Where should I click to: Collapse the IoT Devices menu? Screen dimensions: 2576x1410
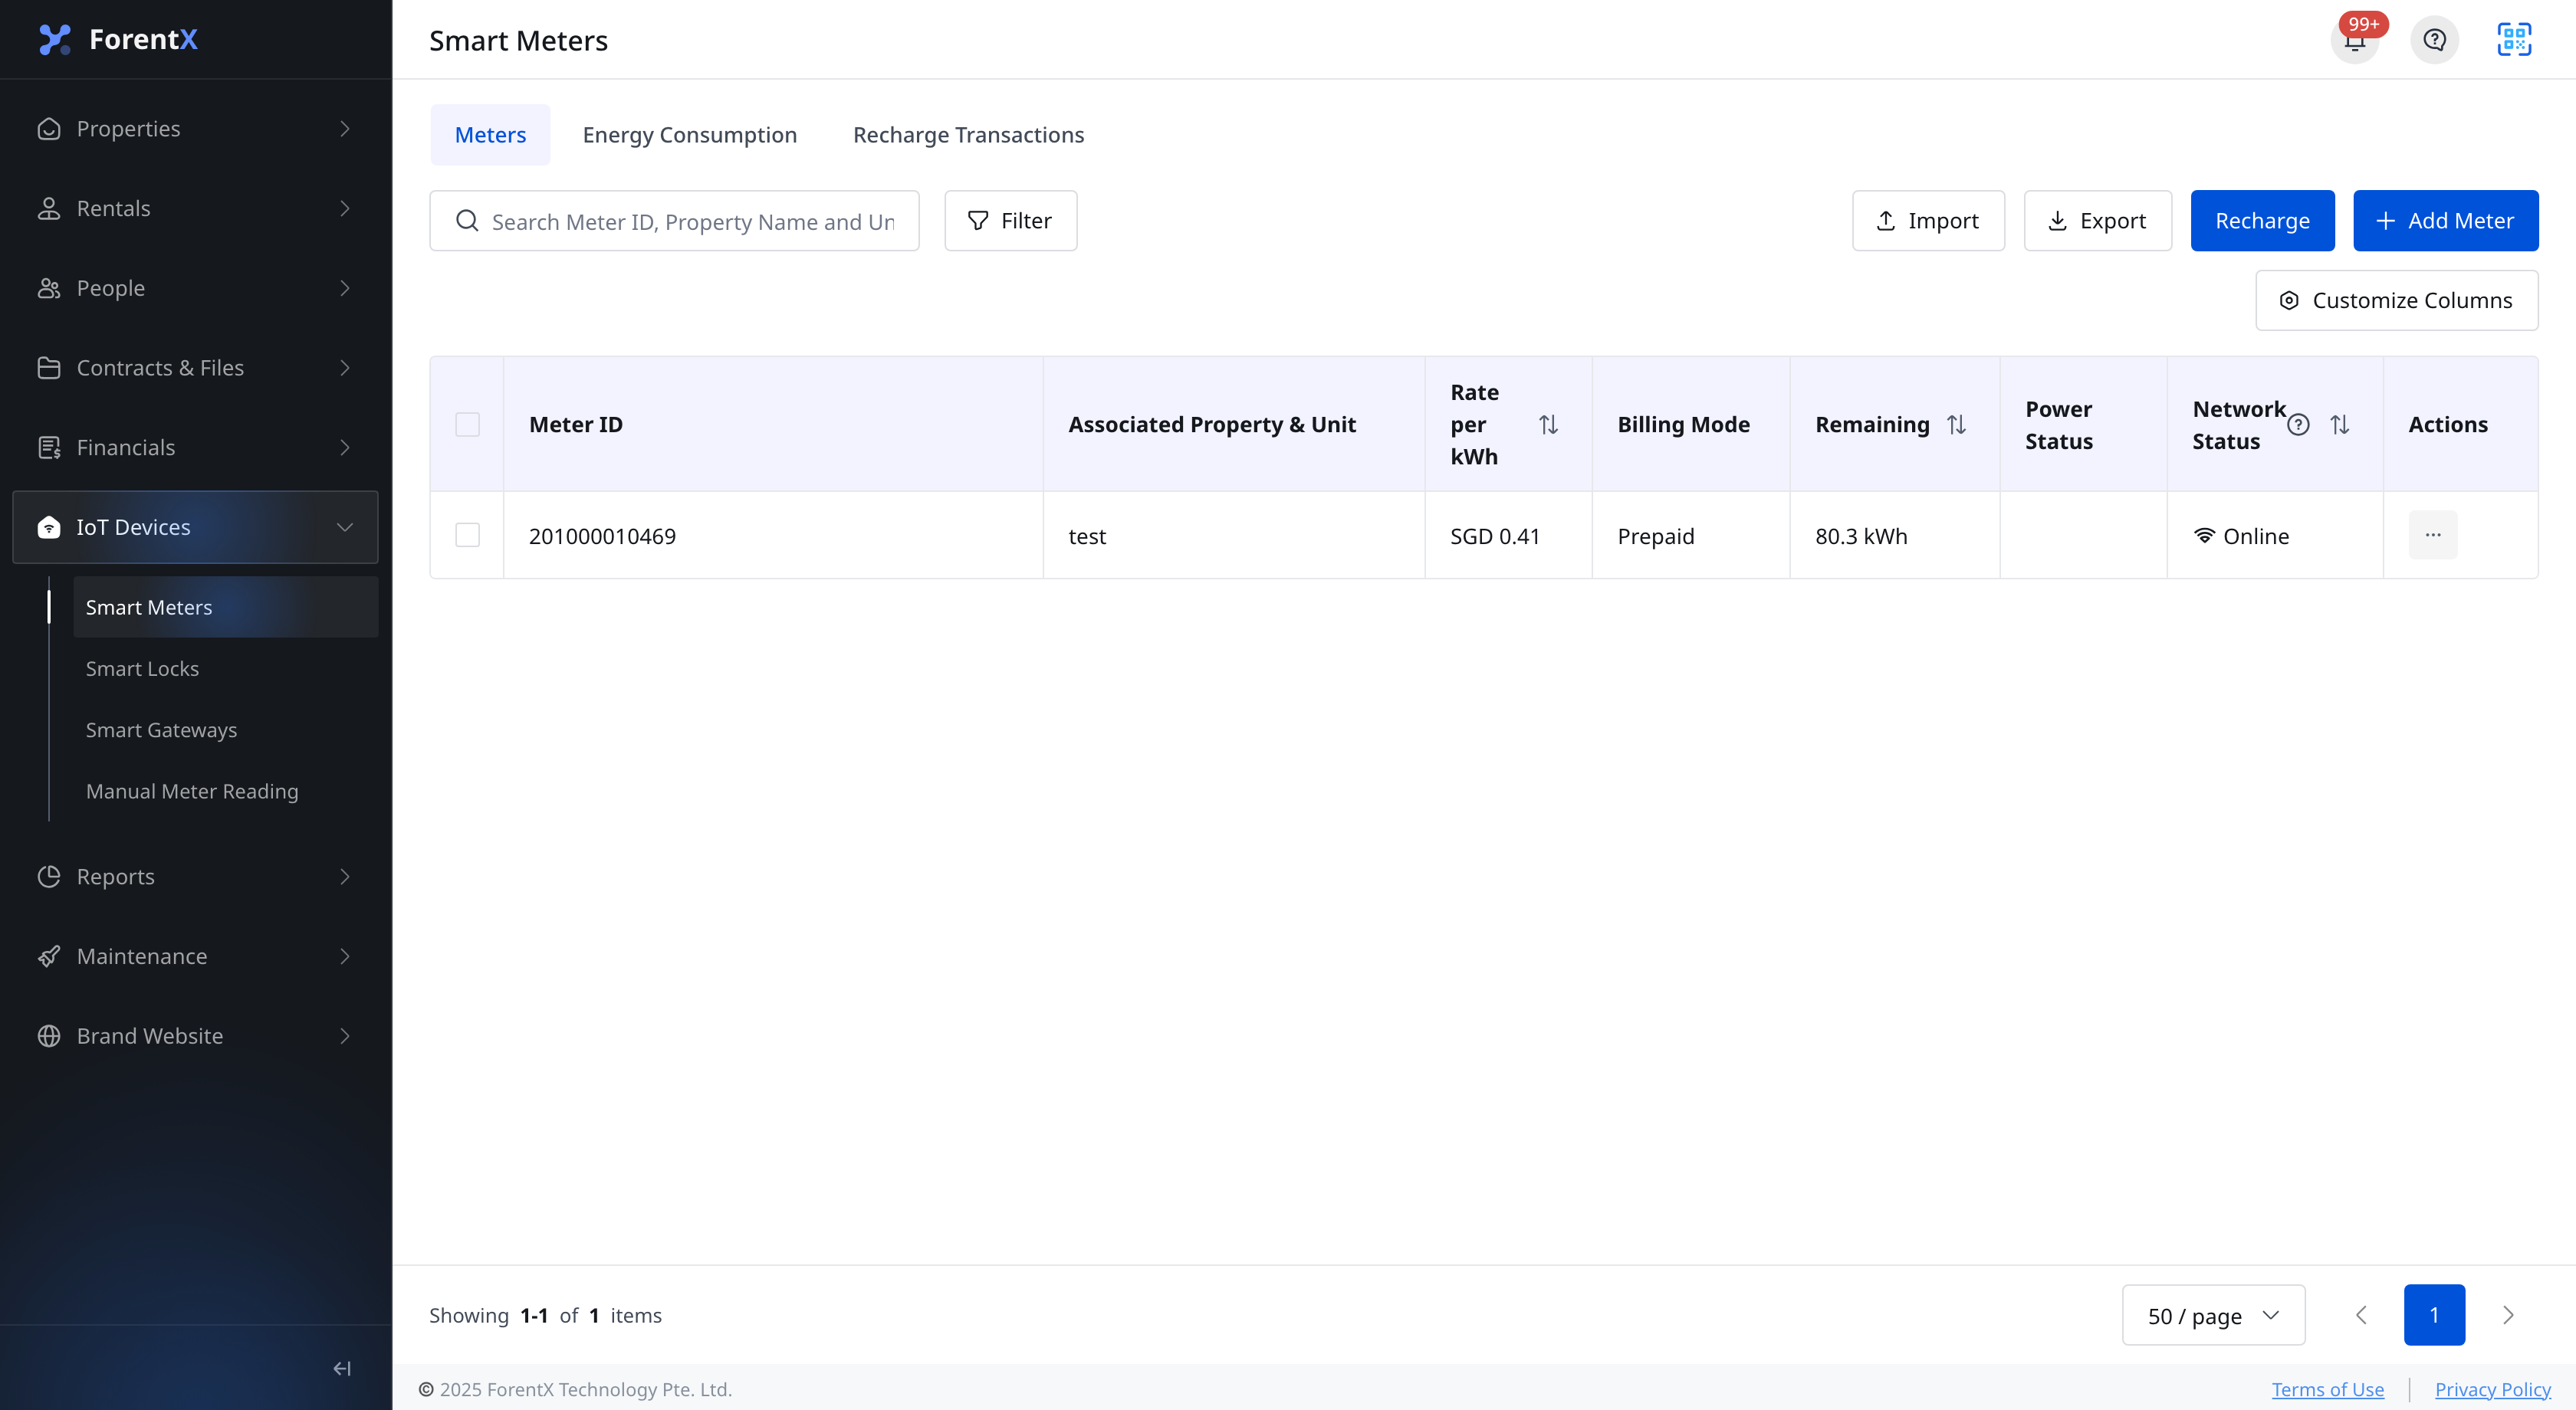pos(195,528)
